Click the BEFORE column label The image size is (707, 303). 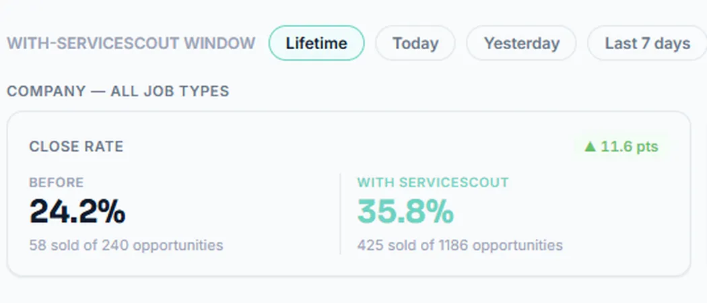(x=57, y=182)
